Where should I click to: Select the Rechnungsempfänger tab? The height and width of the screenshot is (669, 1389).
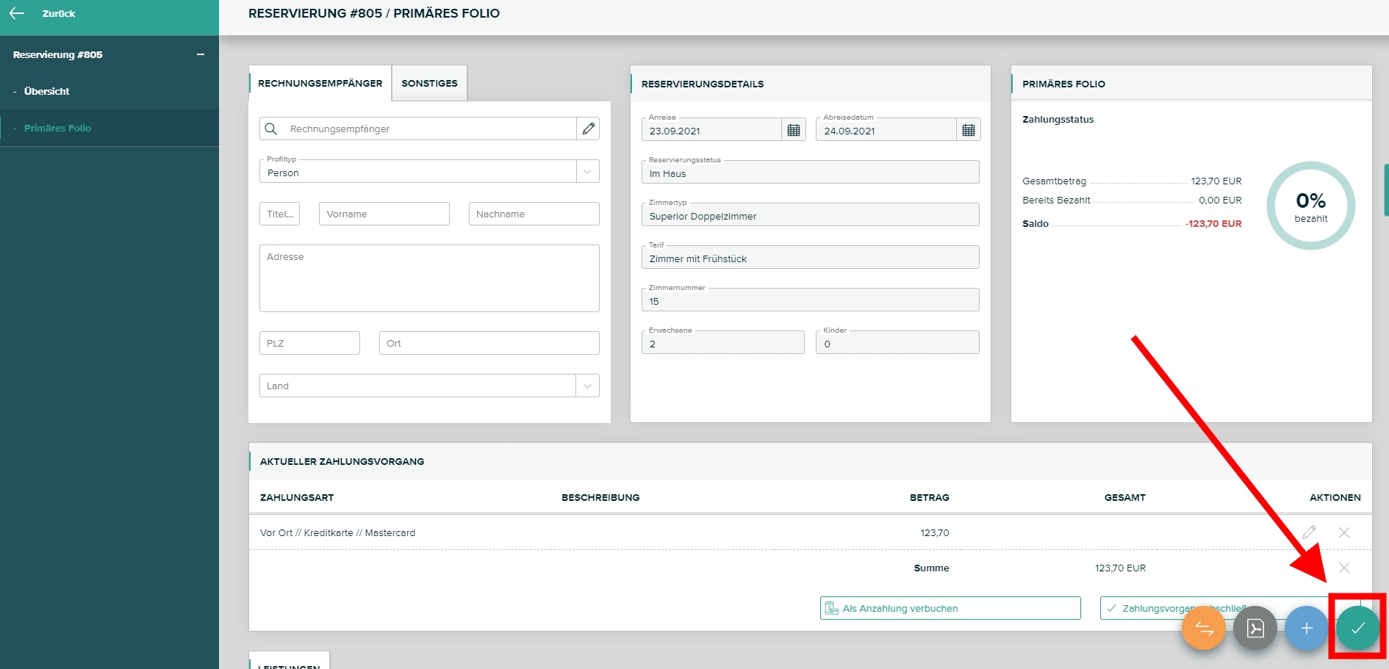pyautogui.click(x=320, y=84)
